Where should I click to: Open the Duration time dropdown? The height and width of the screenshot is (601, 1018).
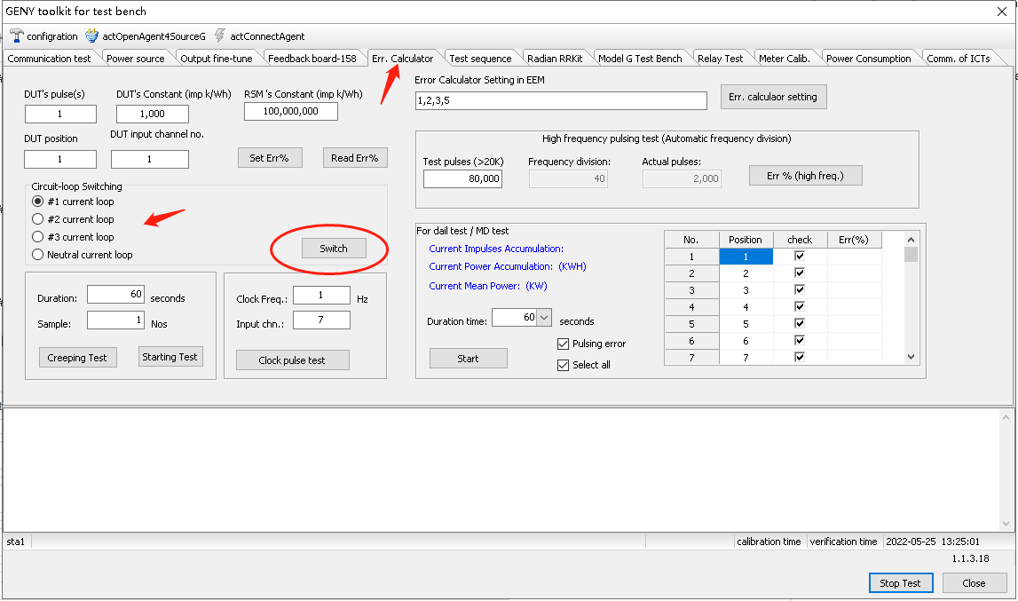pyautogui.click(x=544, y=318)
